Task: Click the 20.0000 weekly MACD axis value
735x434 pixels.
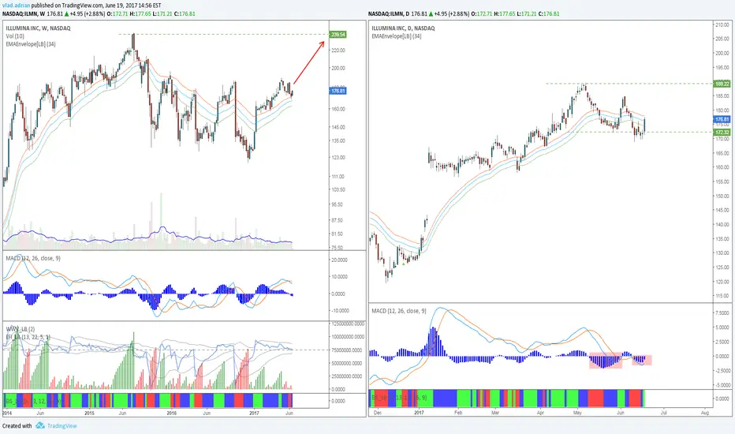Action: tap(339, 260)
